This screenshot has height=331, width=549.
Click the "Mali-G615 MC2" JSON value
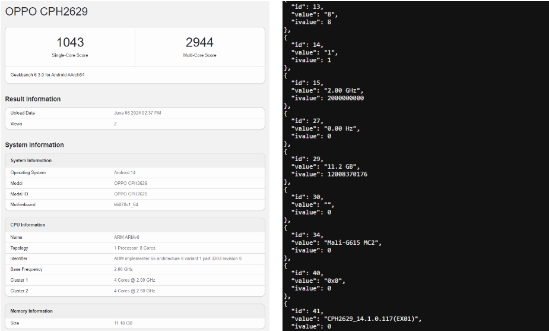[x=351, y=242]
